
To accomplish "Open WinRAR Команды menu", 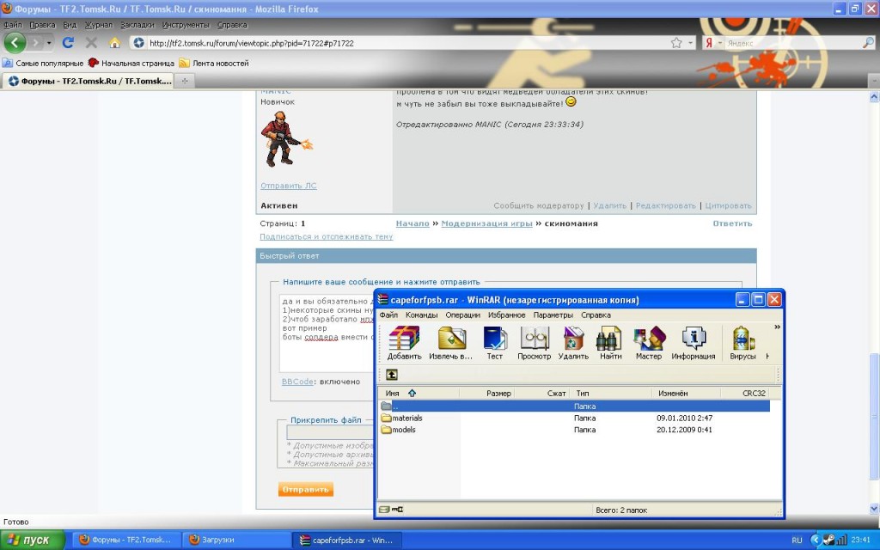I will click(421, 315).
